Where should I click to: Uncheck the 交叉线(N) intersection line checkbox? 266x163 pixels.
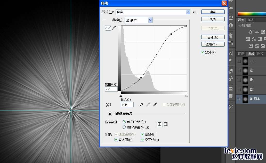[142, 140]
